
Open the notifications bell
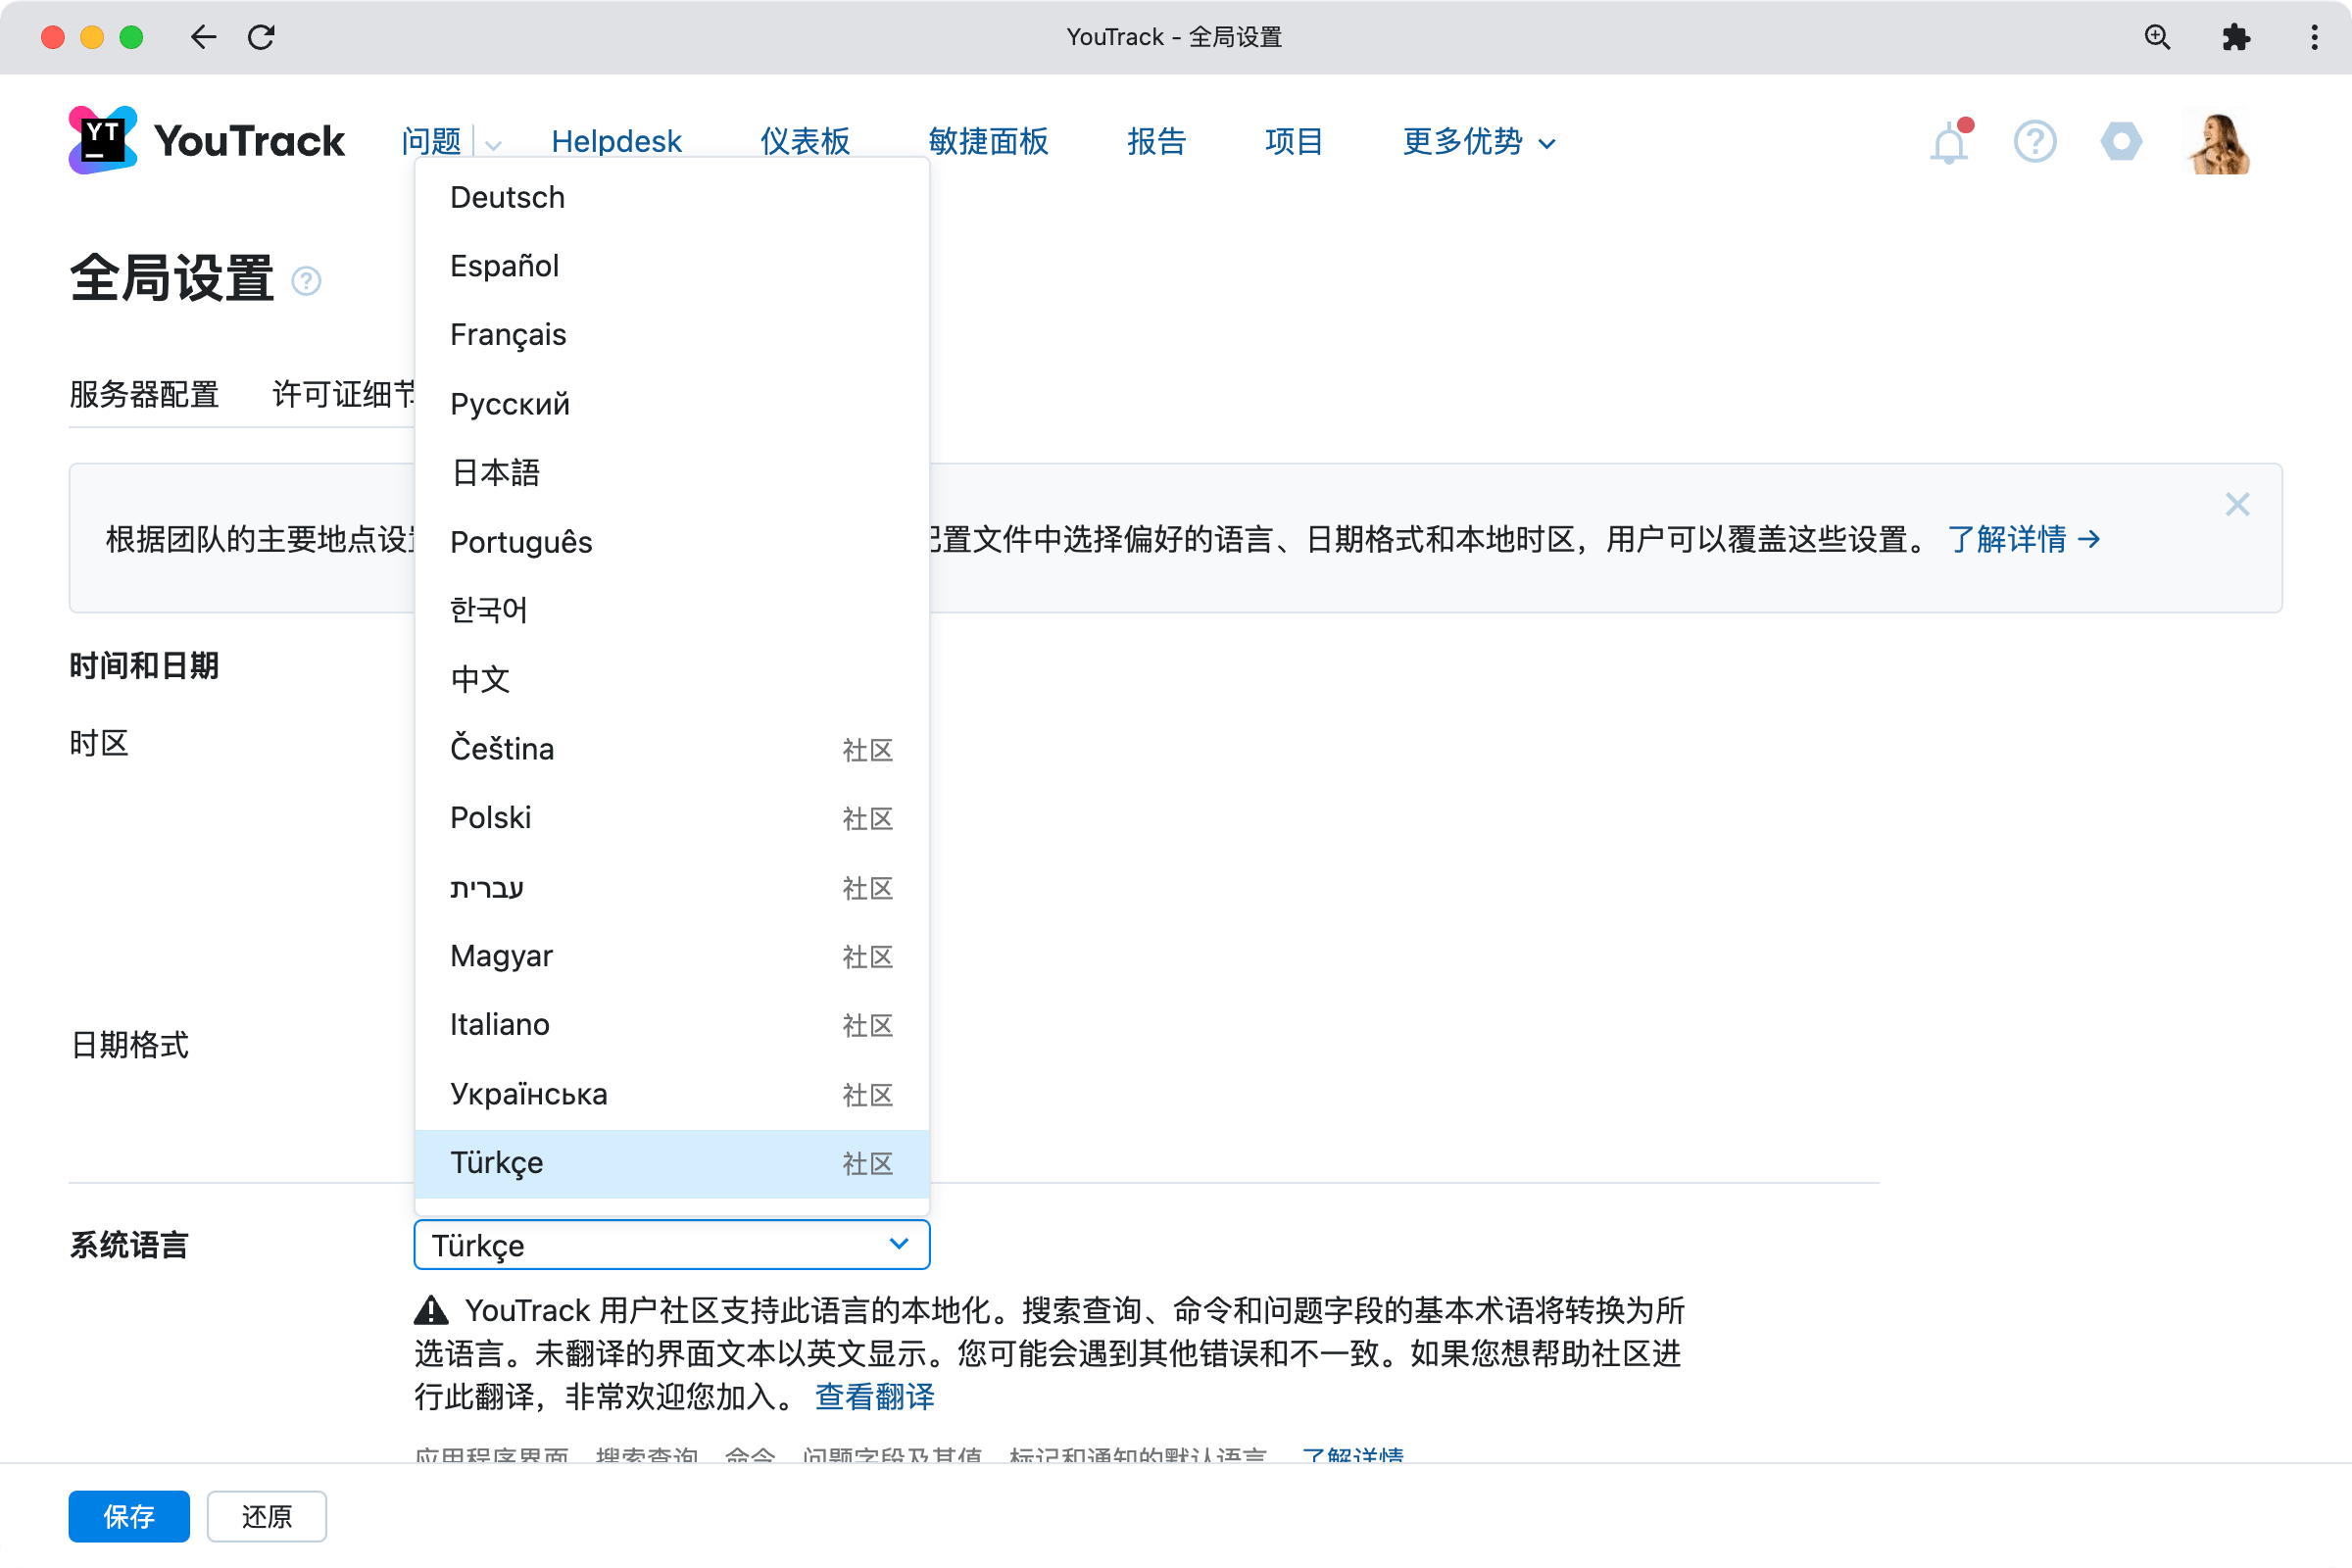1948,143
